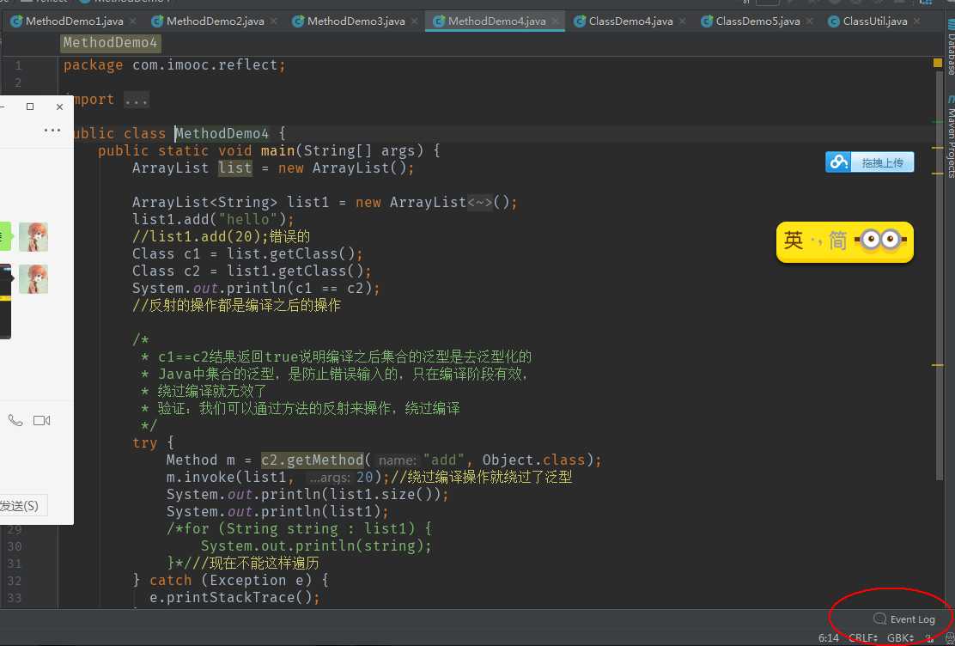Click line number 1 in the gutter
The image size is (955, 646).
(18, 65)
